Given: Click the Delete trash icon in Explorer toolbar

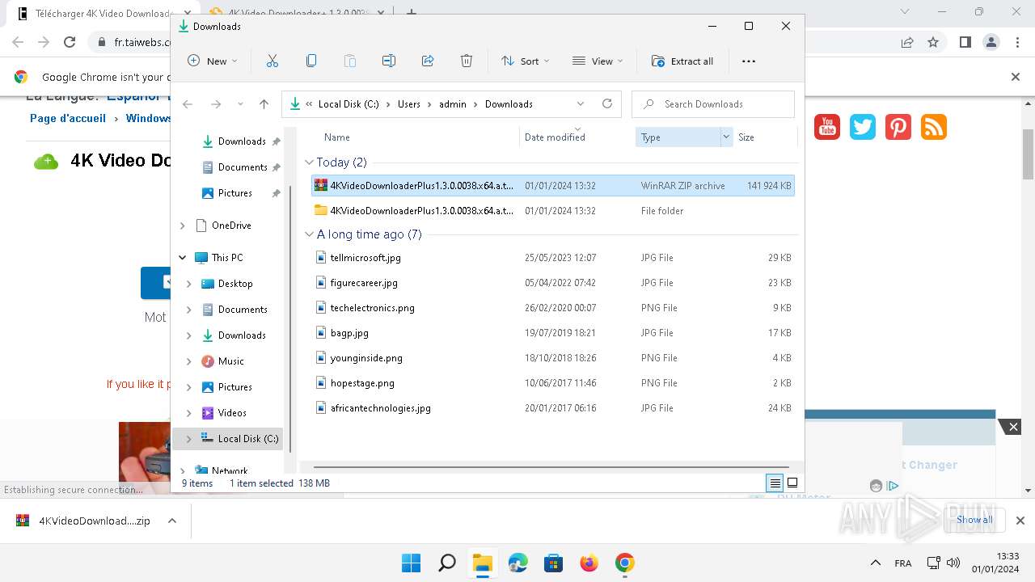Looking at the screenshot, I should tap(467, 61).
